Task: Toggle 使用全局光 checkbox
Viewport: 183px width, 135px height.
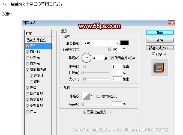Action: pyautogui.click(x=112, y=58)
